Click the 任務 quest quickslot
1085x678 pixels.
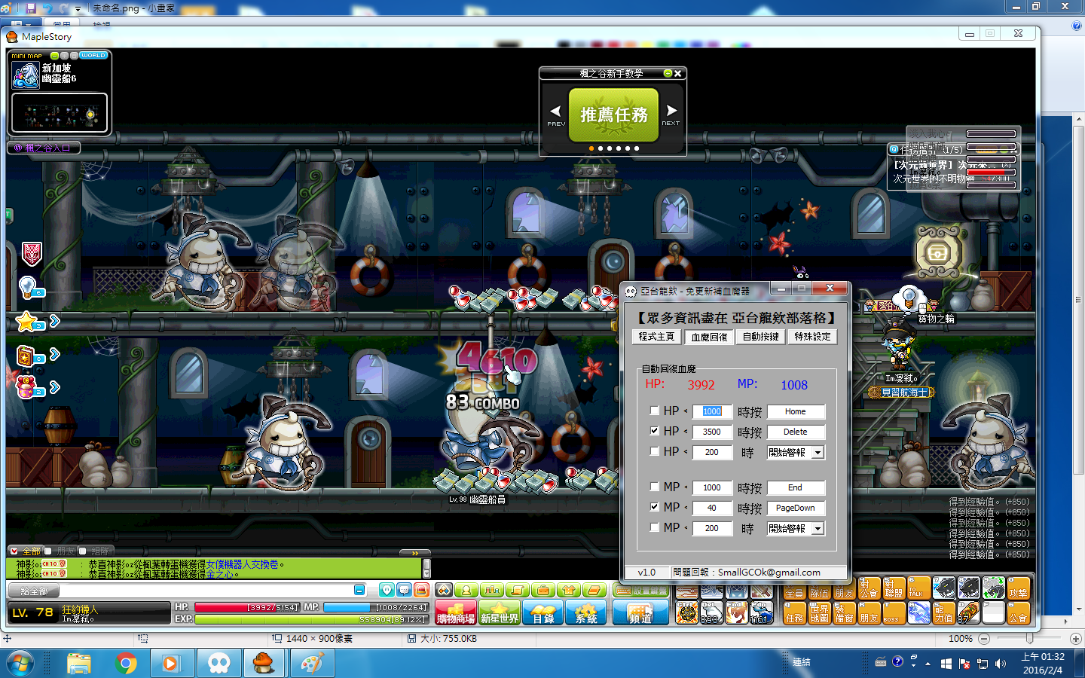point(794,612)
